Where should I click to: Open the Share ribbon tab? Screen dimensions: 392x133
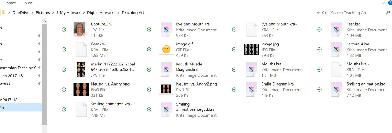pyautogui.click(x=11, y=3)
